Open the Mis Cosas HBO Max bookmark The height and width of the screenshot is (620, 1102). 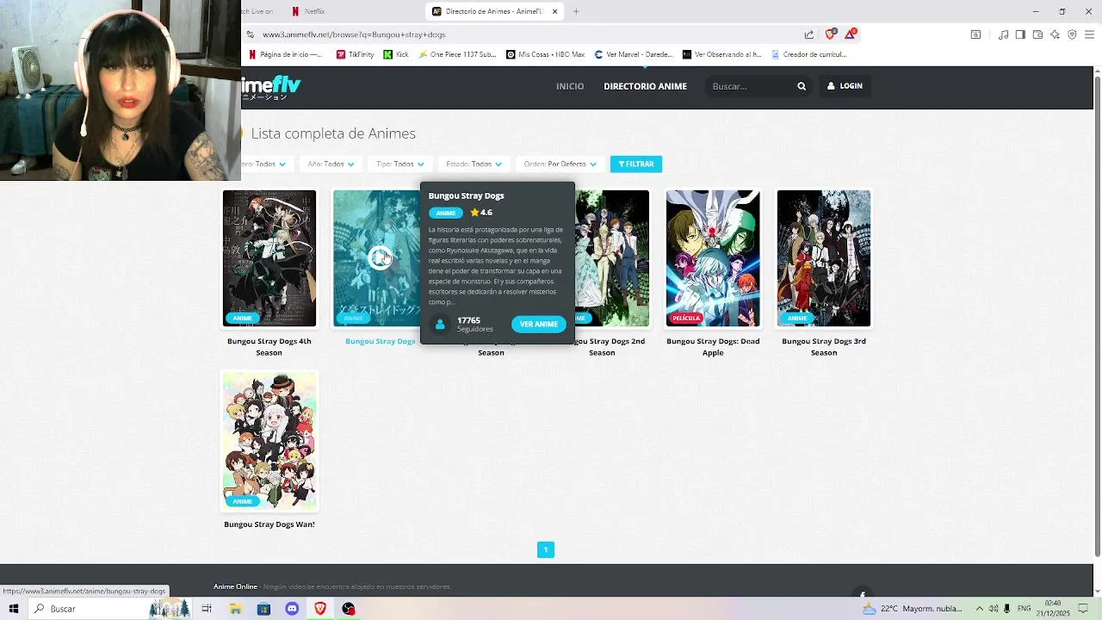pyautogui.click(x=545, y=54)
